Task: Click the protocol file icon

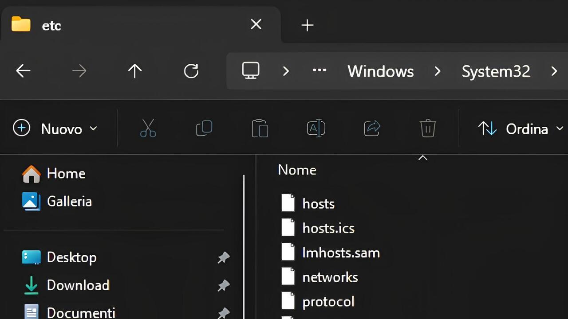Action: [x=288, y=301]
